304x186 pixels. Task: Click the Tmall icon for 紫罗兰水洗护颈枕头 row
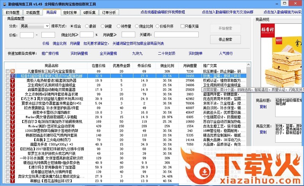[13, 153]
